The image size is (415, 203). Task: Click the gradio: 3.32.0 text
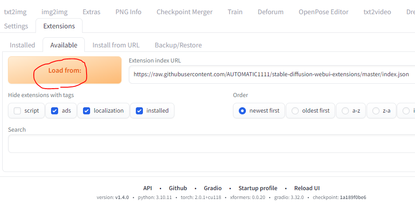click(289, 197)
